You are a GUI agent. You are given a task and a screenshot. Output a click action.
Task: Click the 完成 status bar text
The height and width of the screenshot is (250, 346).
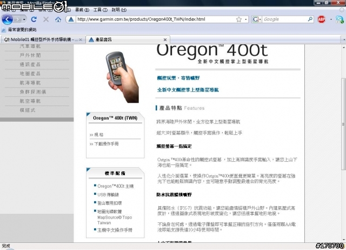coord(6,246)
